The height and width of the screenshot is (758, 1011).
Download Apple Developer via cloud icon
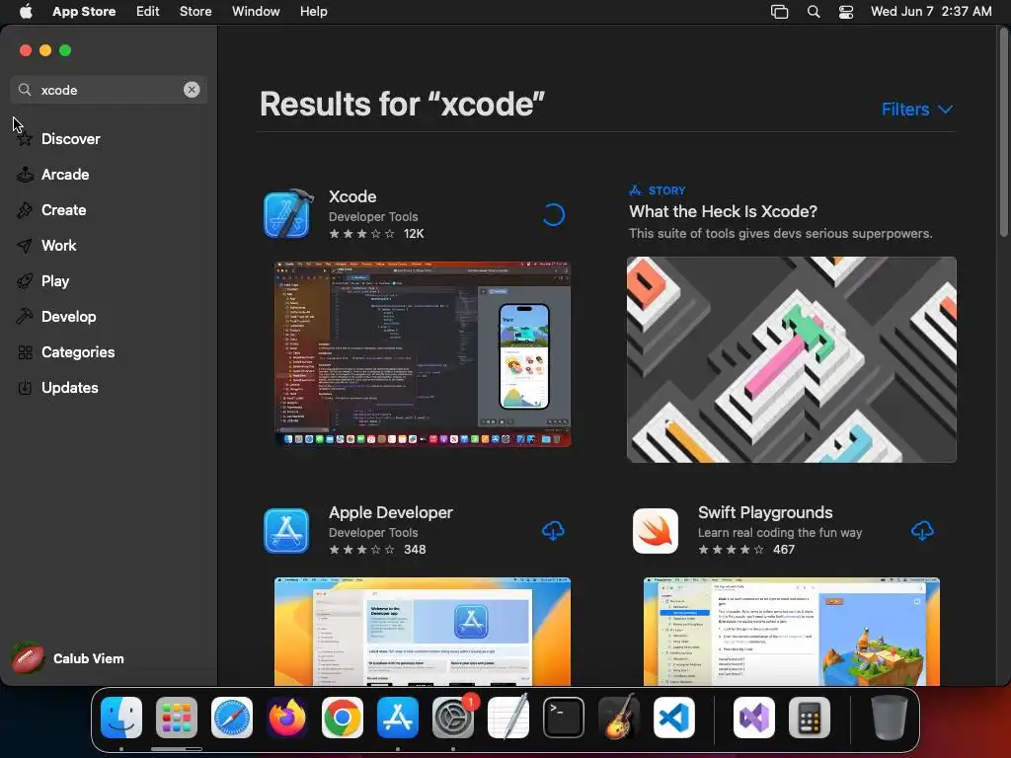553,530
